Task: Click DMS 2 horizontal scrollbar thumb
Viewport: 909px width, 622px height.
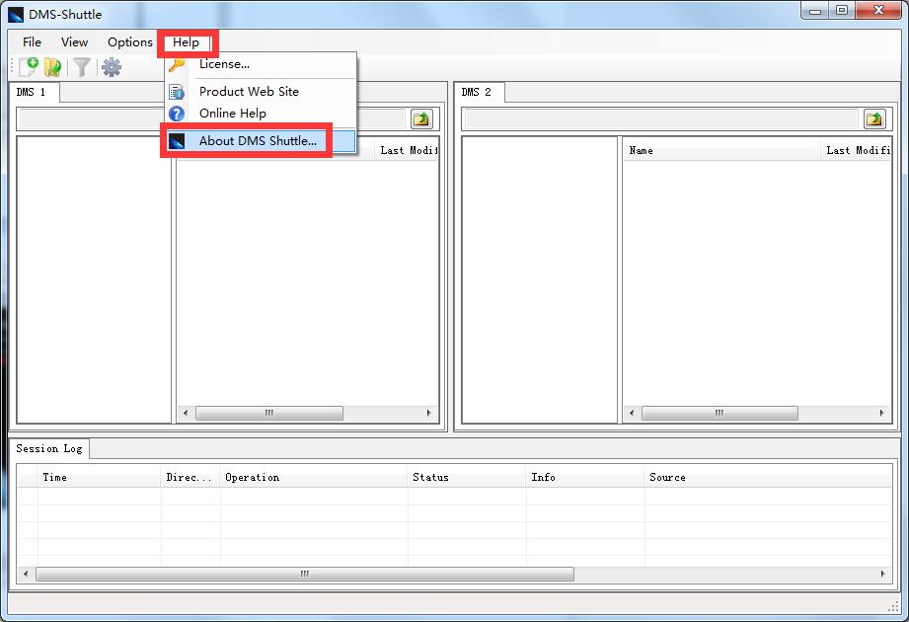Action: coord(720,414)
